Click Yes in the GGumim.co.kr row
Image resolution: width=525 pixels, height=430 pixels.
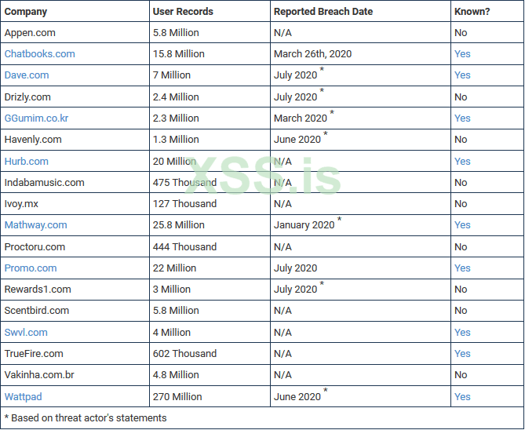coord(462,118)
